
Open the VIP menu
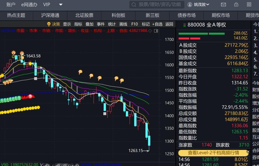[47, 5]
